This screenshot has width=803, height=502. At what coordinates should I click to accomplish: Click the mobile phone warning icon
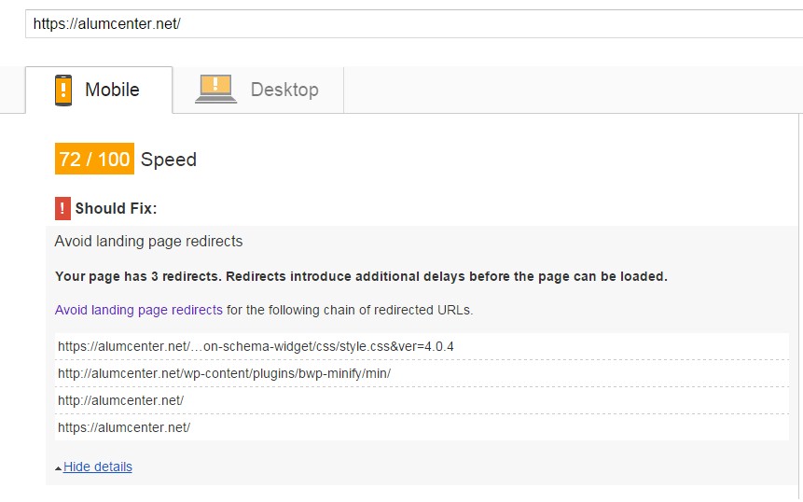pyautogui.click(x=63, y=91)
